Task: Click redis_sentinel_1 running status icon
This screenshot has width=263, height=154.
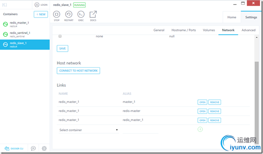Action: click(x=5, y=34)
